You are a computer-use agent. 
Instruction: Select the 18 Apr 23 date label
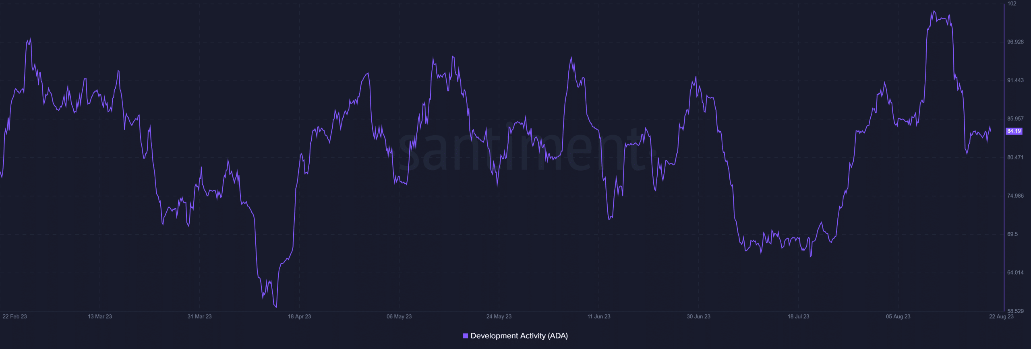click(x=299, y=316)
